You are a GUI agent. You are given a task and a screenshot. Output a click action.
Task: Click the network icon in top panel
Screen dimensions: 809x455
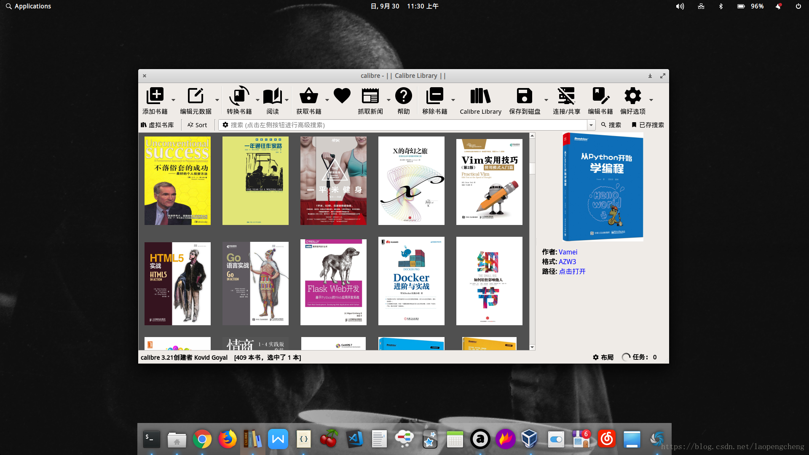point(701,6)
